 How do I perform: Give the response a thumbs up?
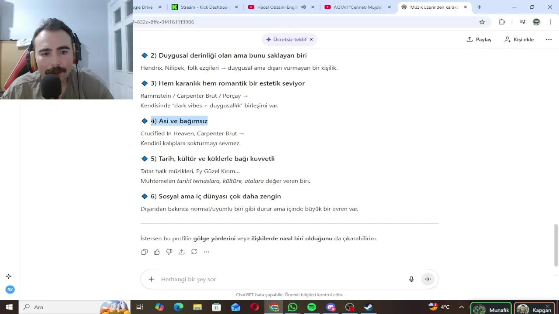coord(157,252)
